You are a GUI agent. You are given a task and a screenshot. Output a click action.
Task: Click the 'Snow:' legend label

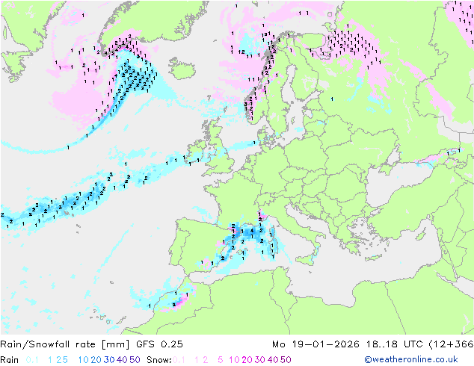pyautogui.click(x=159, y=360)
